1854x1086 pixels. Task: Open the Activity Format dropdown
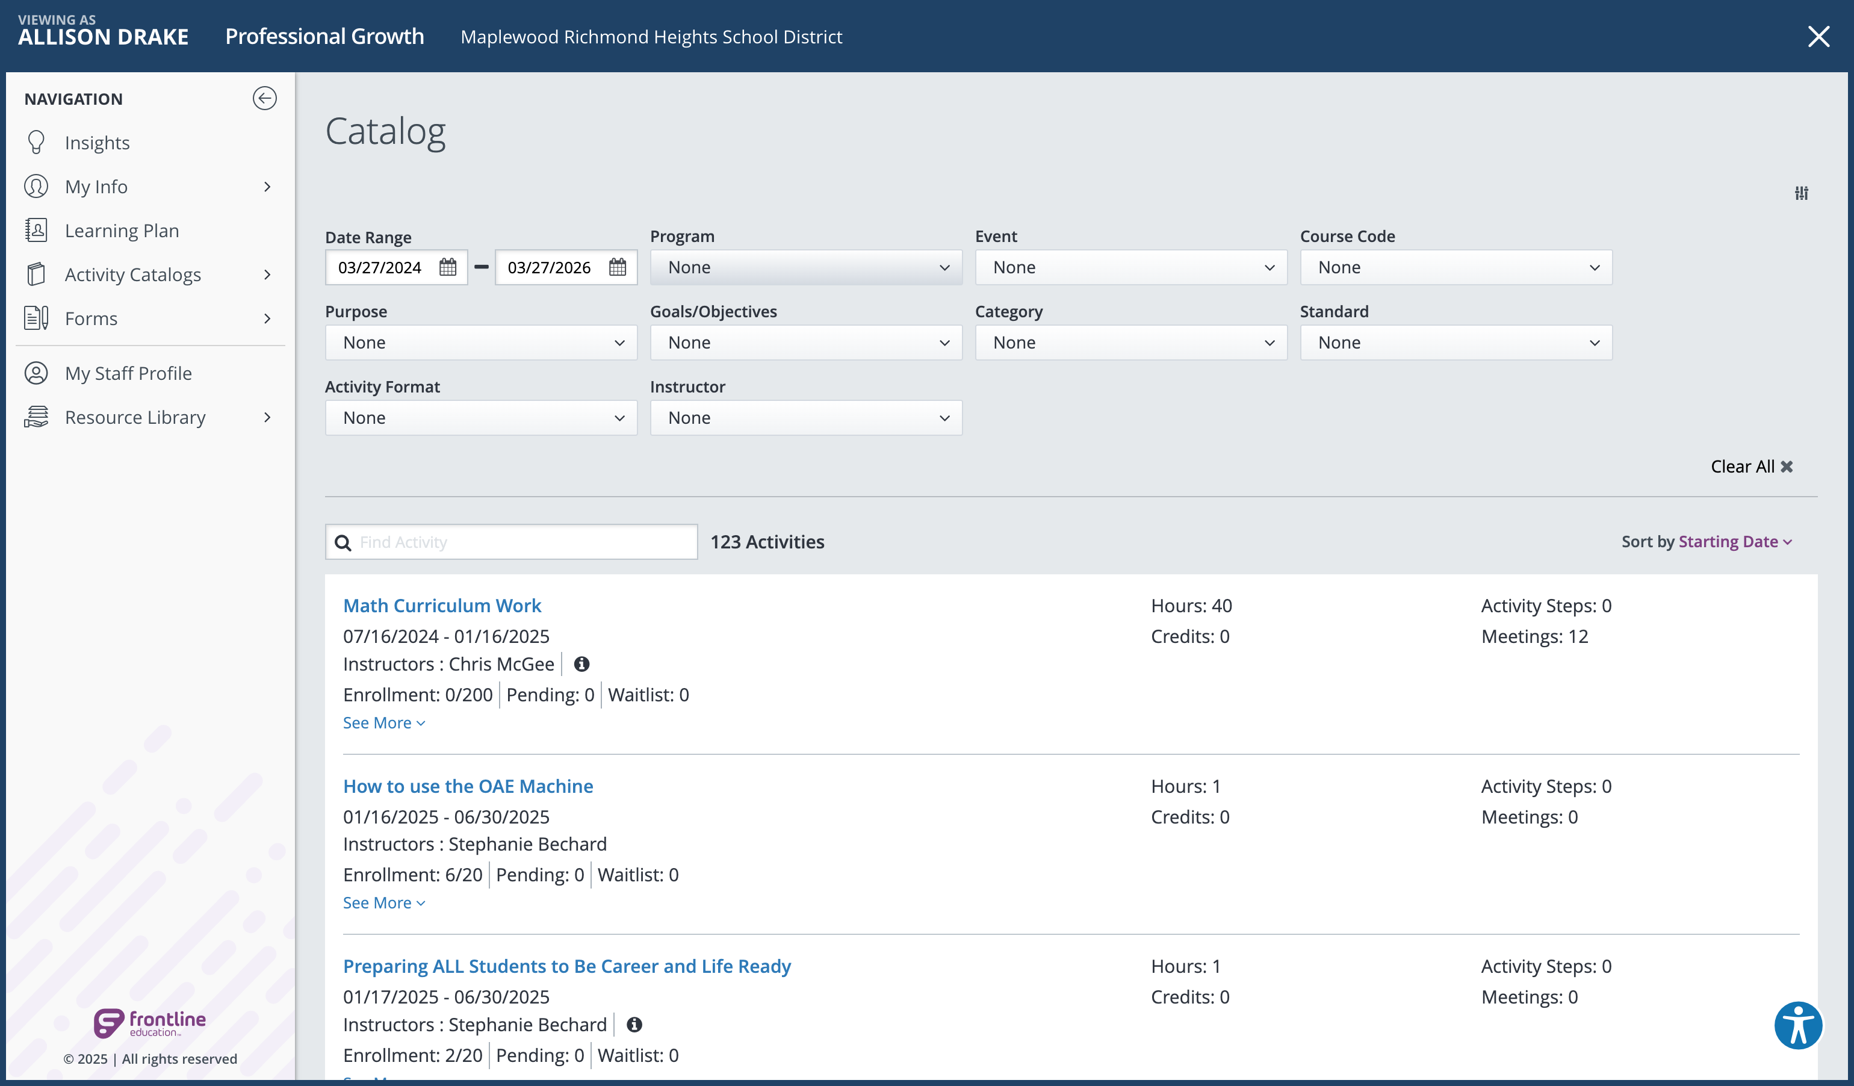[x=481, y=417]
